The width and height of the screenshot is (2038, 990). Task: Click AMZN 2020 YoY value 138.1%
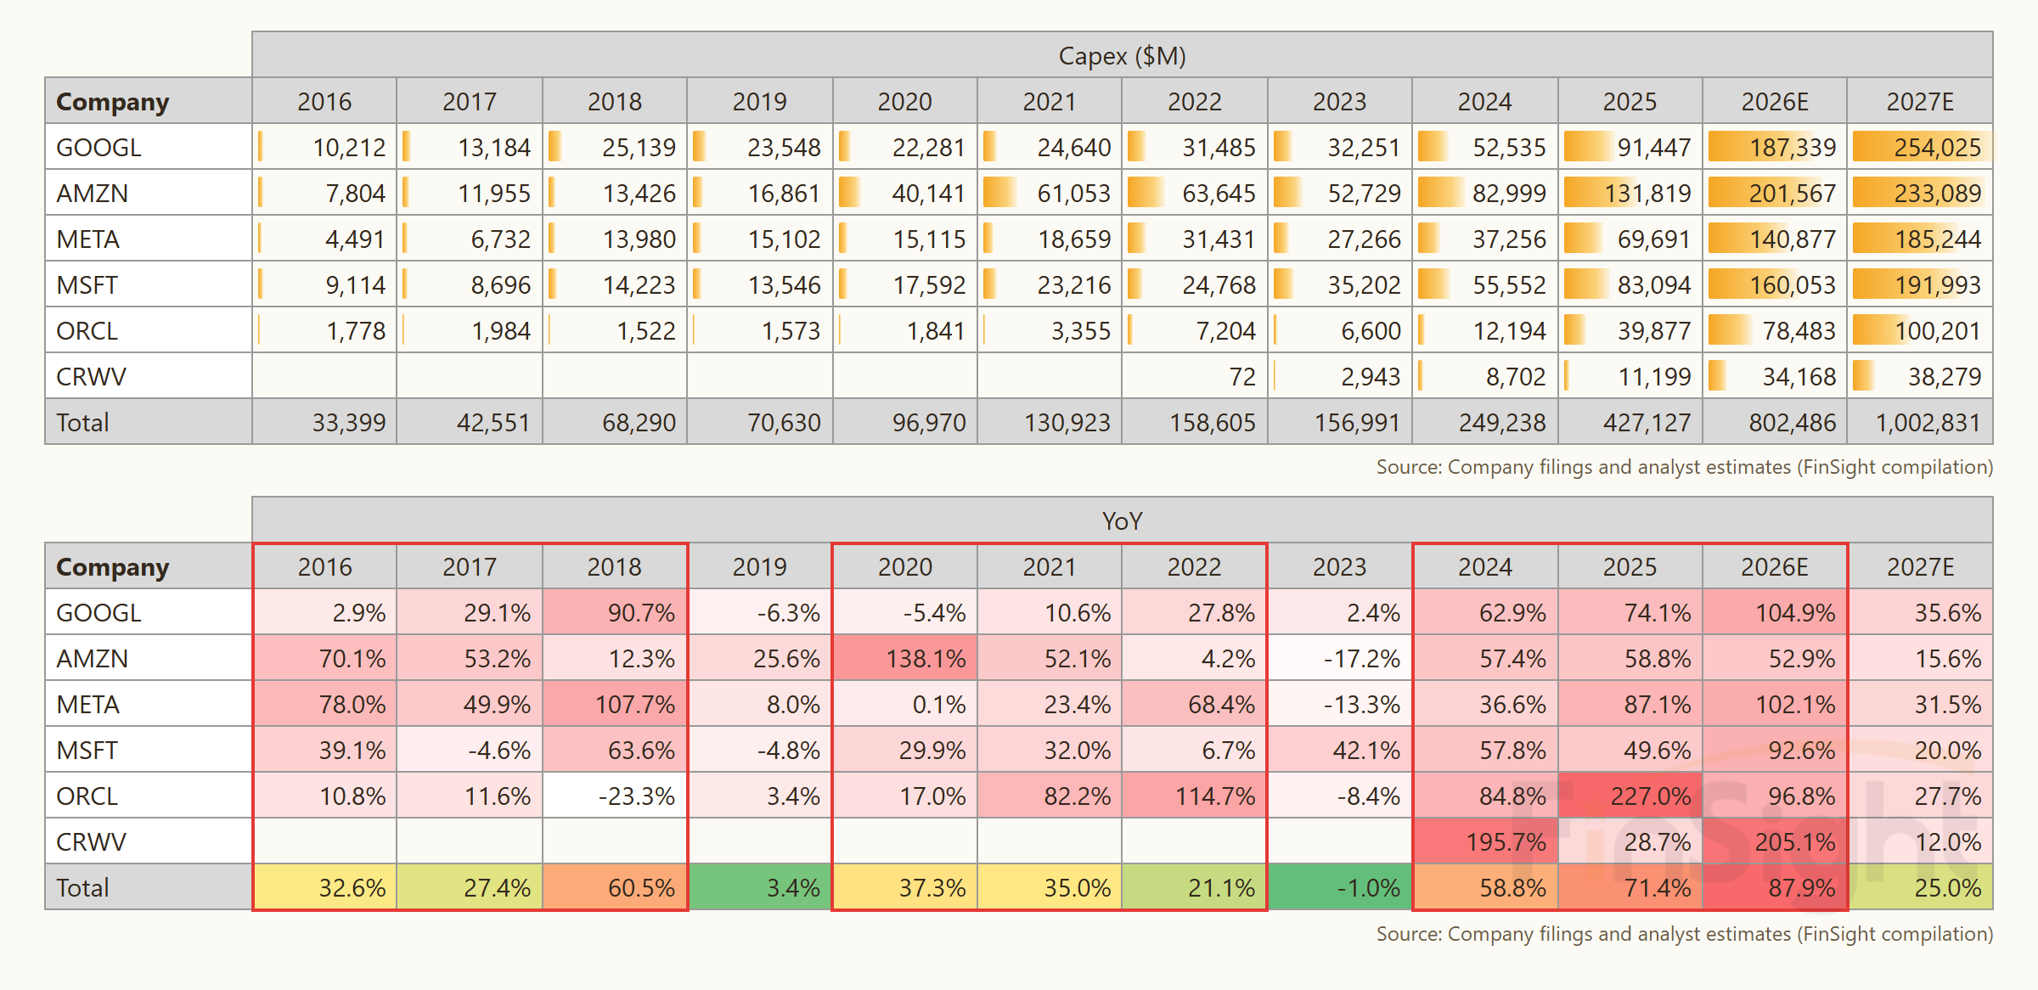[926, 658]
